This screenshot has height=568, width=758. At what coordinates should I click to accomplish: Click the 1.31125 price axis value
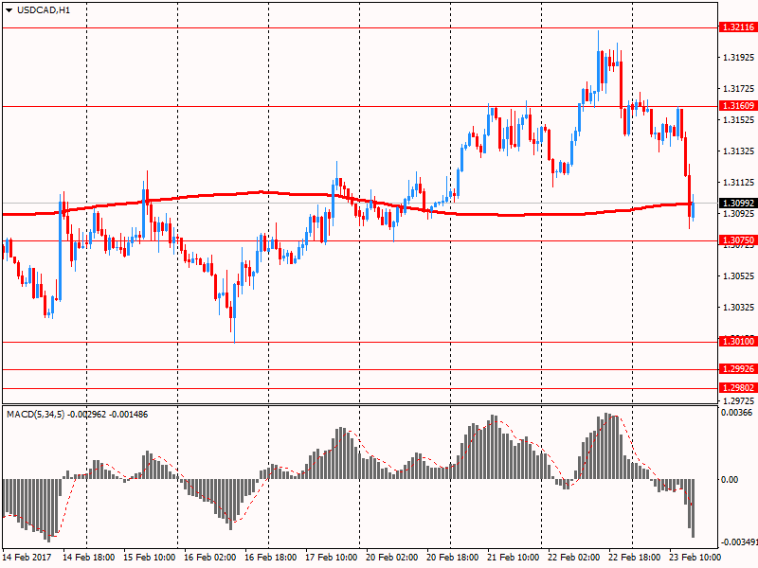click(739, 182)
